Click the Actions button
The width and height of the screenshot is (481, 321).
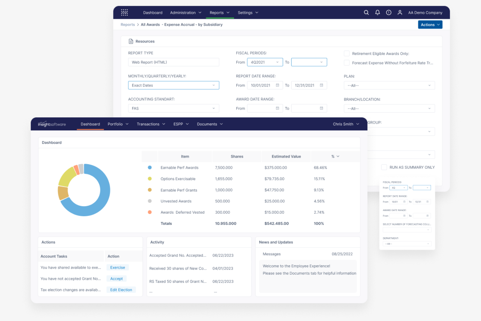pyautogui.click(x=430, y=24)
